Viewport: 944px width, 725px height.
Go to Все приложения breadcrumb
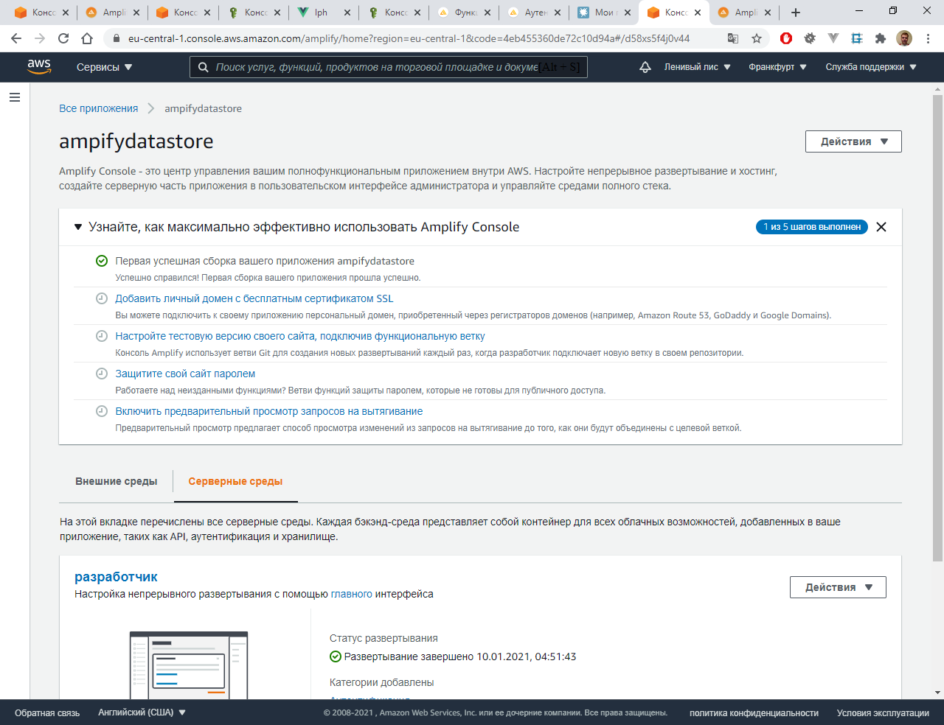point(98,108)
